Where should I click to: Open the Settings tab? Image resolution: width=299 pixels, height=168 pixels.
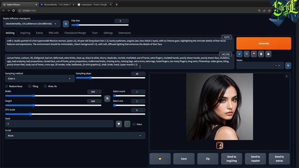coord(108,33)
